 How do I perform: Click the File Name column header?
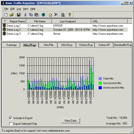point(39,21)
